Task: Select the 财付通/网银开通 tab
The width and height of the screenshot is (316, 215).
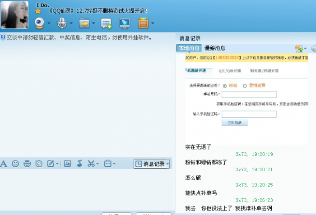Action: [x=264, y=71]
